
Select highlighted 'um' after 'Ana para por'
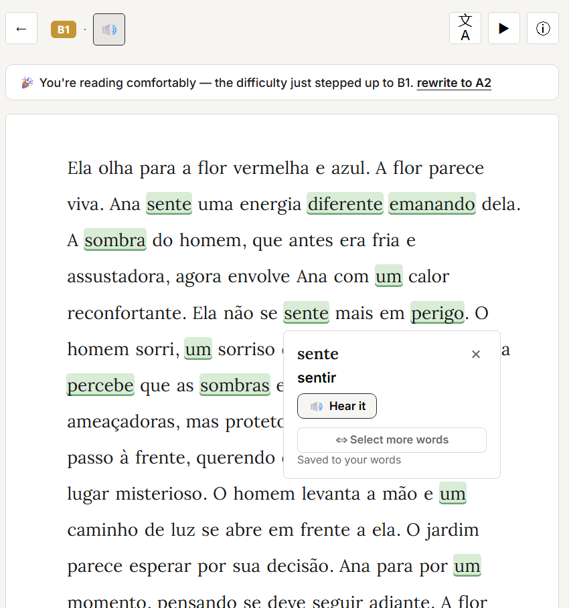[x=467, y=566]
